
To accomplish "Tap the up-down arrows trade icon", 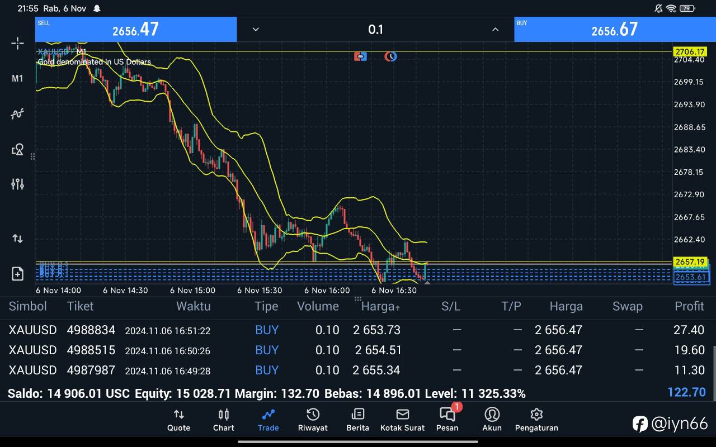I will 17,239.
